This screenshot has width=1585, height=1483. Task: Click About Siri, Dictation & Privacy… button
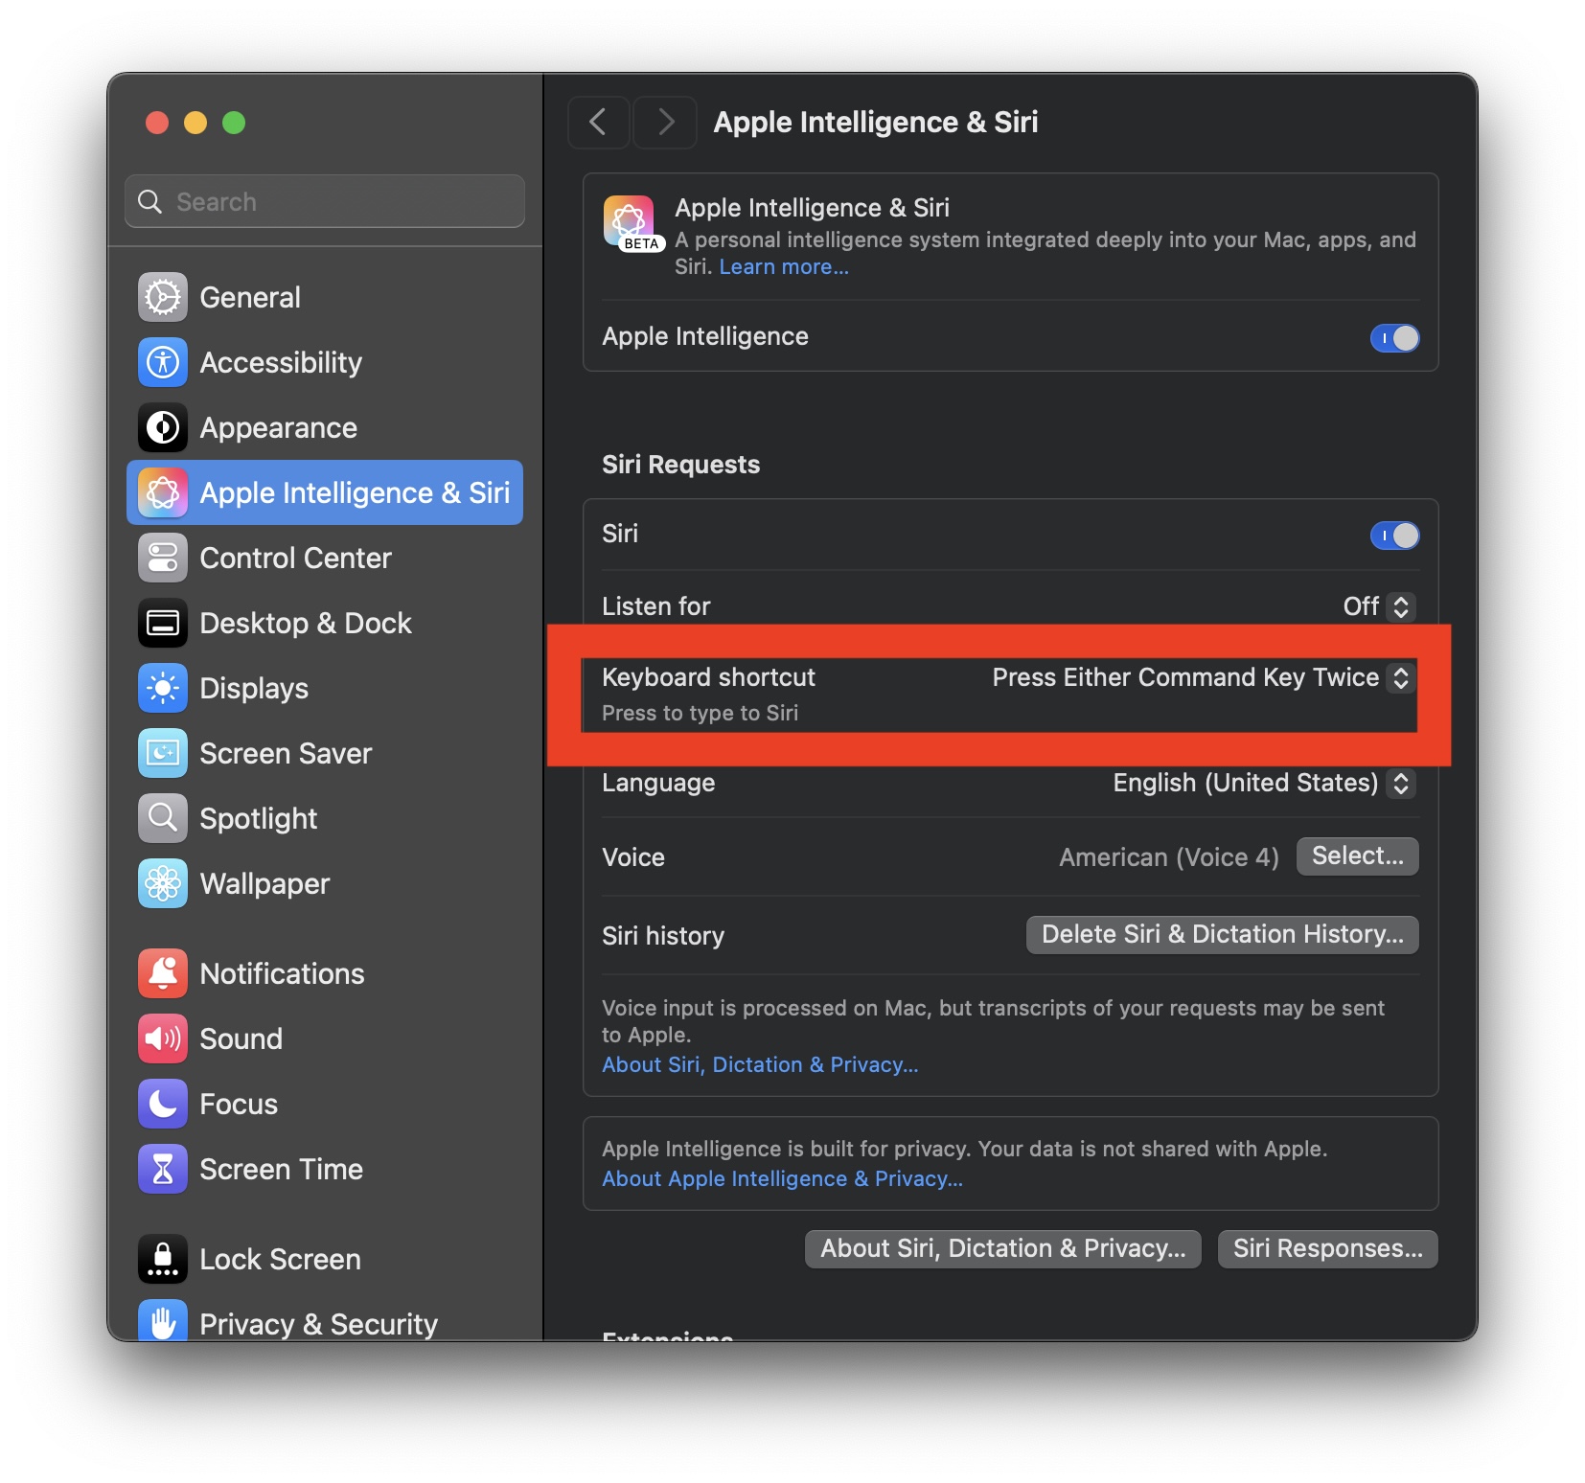pos(1002,1248)
